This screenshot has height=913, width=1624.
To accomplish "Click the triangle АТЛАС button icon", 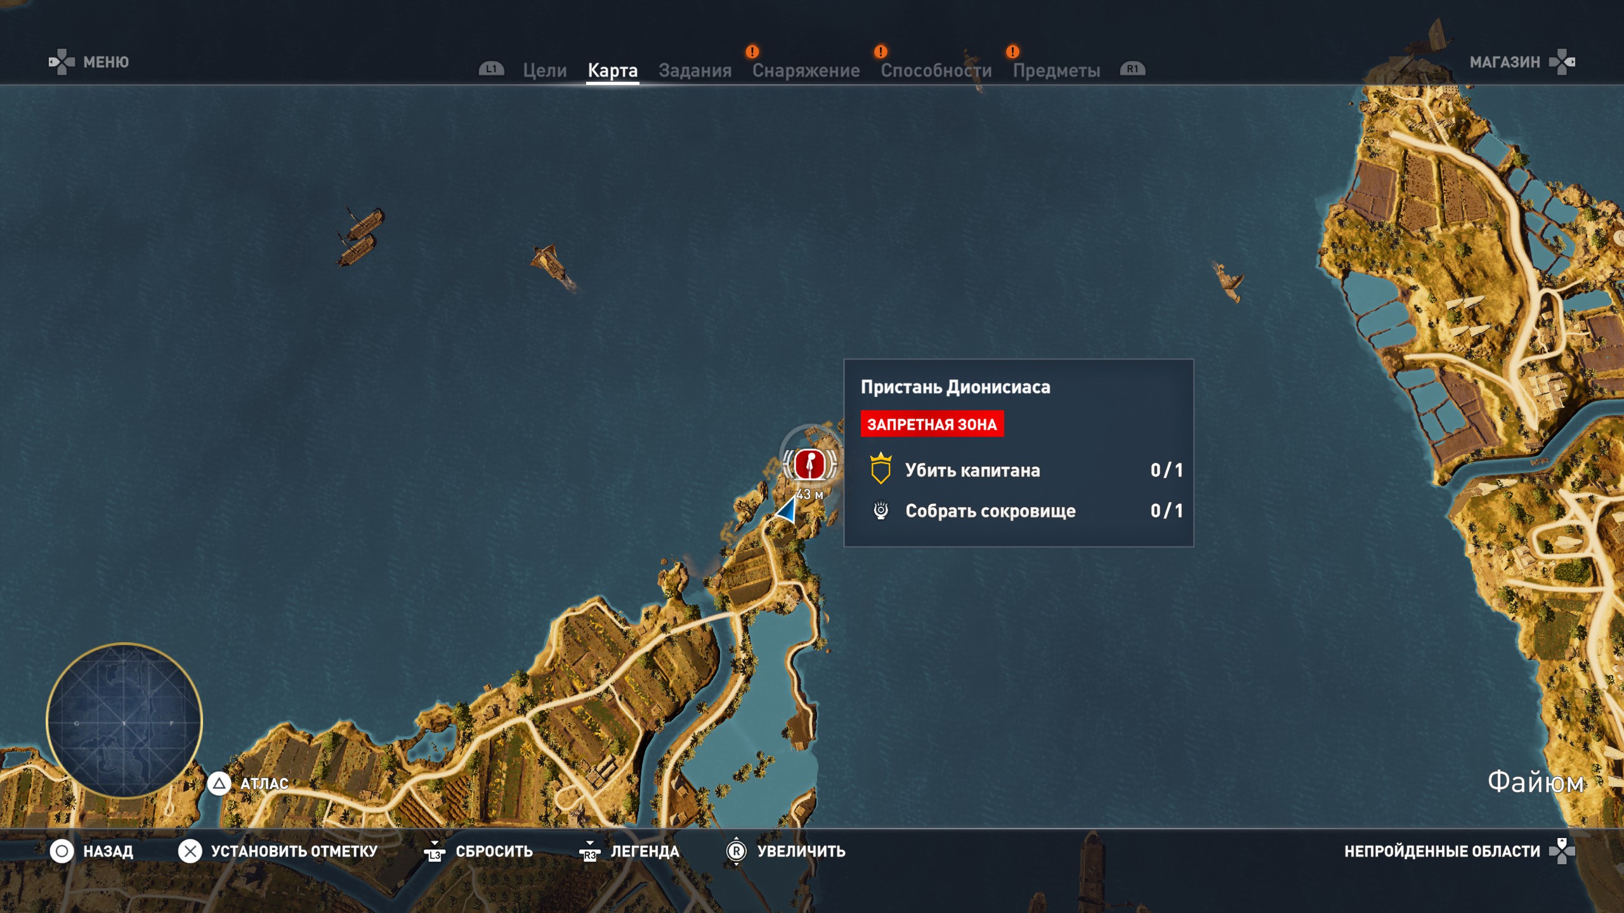I will click(219, 784).
